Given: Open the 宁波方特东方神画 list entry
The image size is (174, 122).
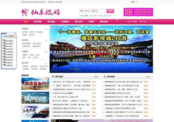Looking at the screenshot, I should (x=71, y=116).
